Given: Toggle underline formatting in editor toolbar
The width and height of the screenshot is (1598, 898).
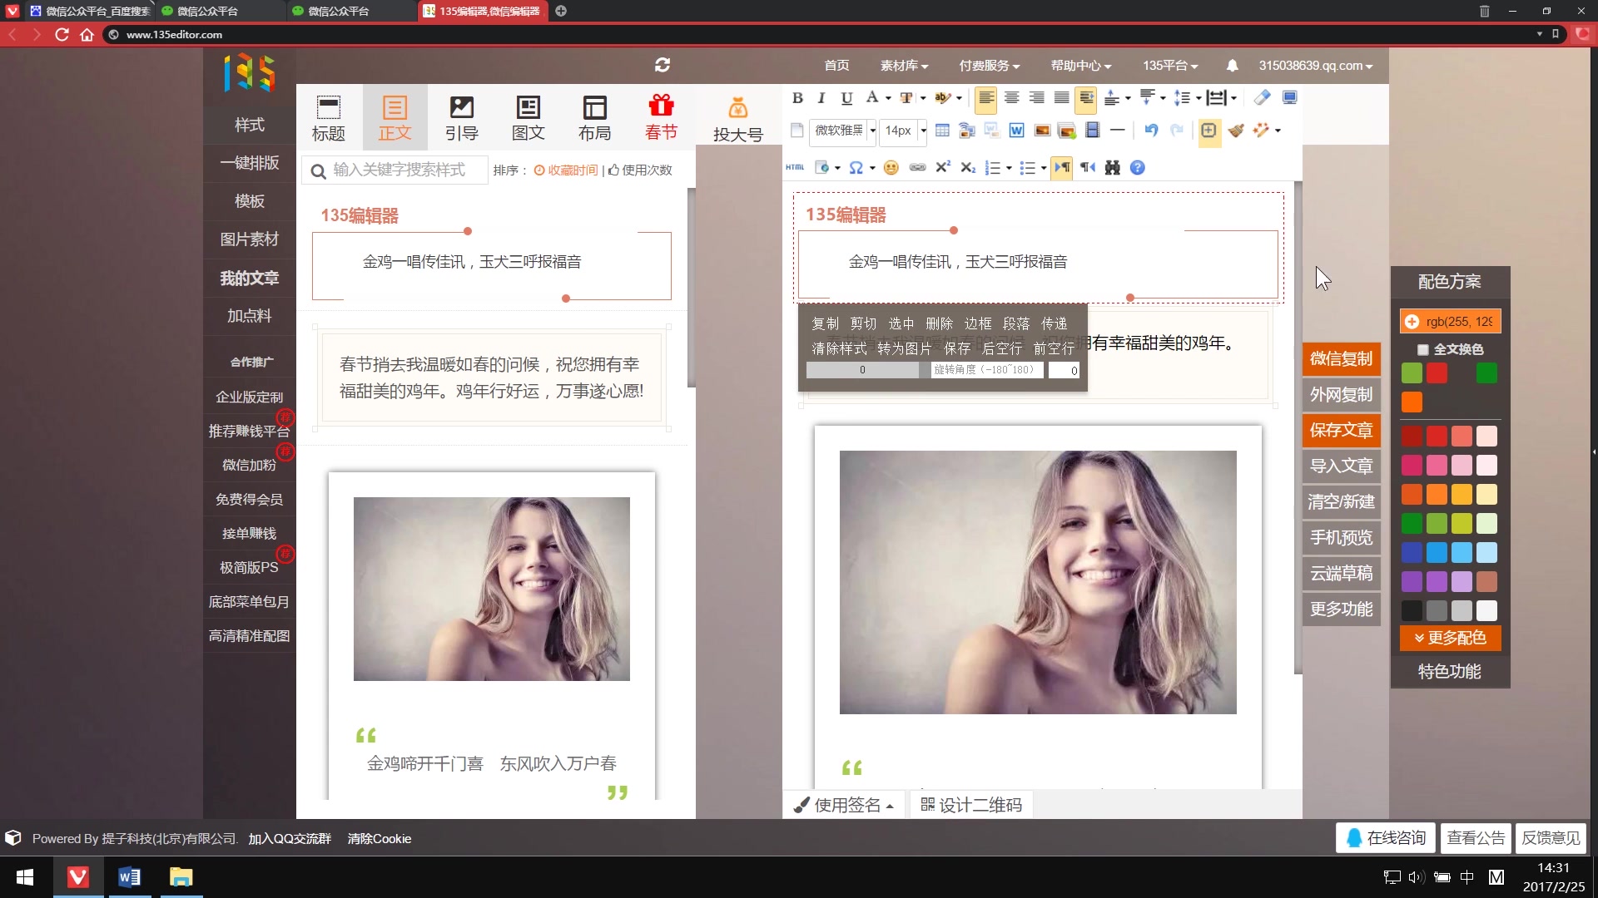Looking at the screenshot, I should tap(846, 98).
